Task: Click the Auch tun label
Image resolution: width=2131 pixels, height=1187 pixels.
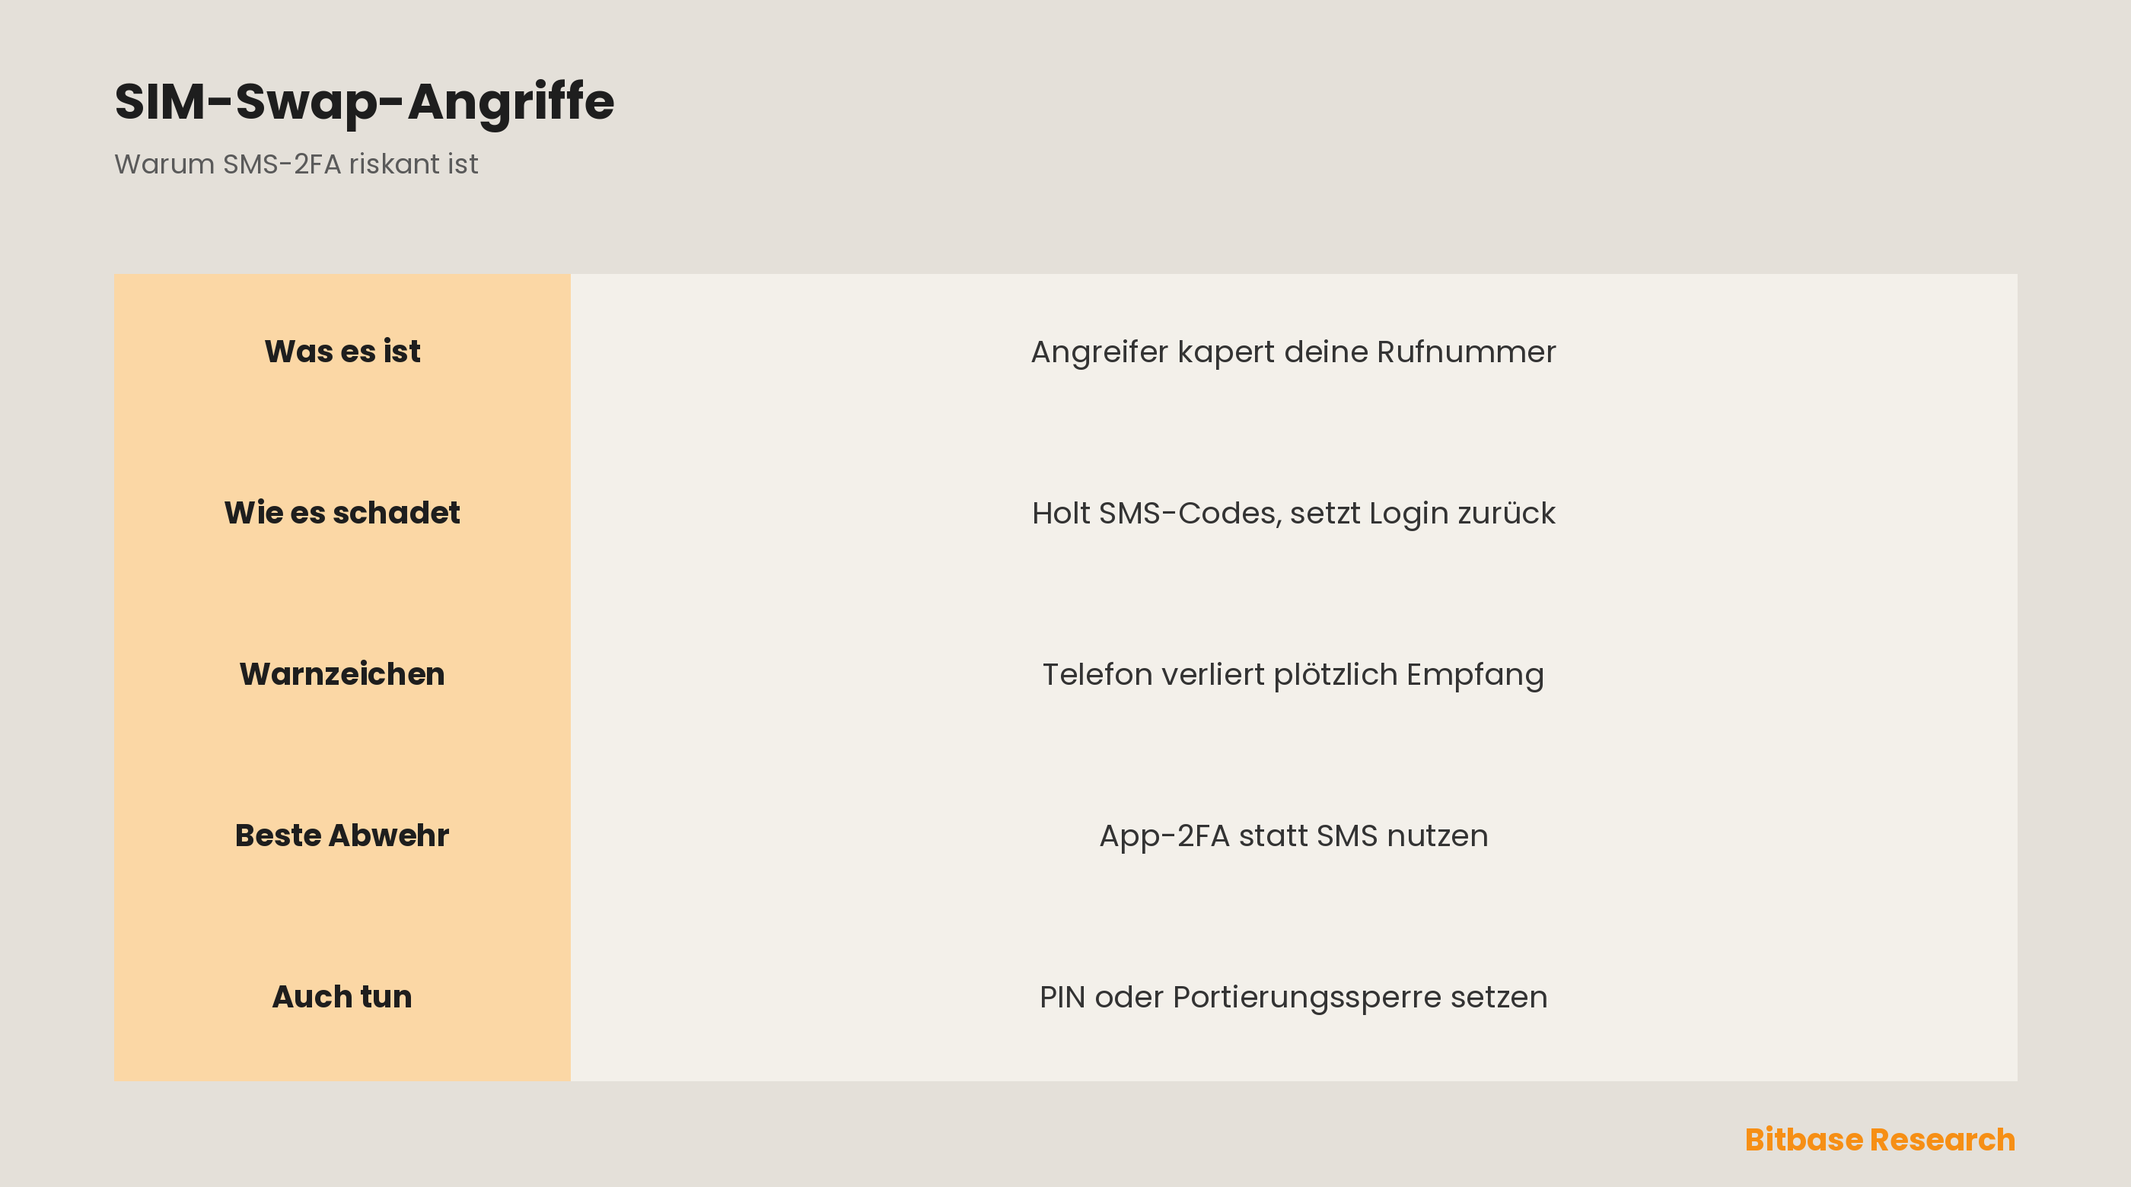Action: point(342,997)
